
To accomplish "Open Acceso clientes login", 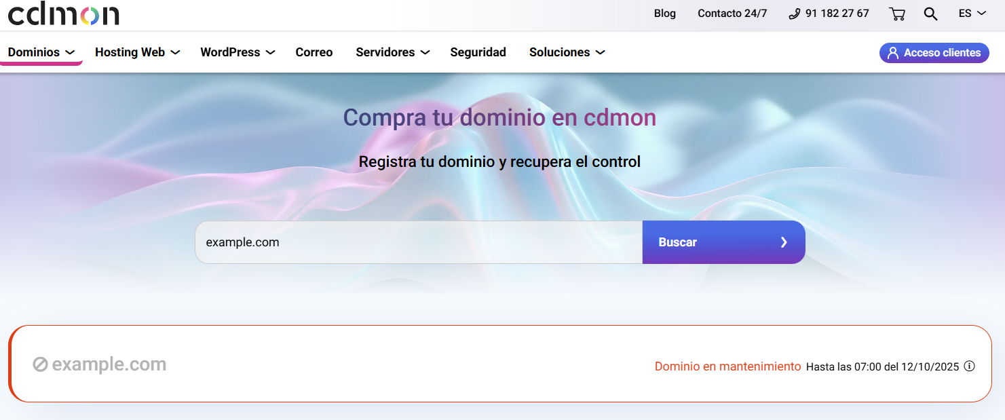I will click(934, 53).
